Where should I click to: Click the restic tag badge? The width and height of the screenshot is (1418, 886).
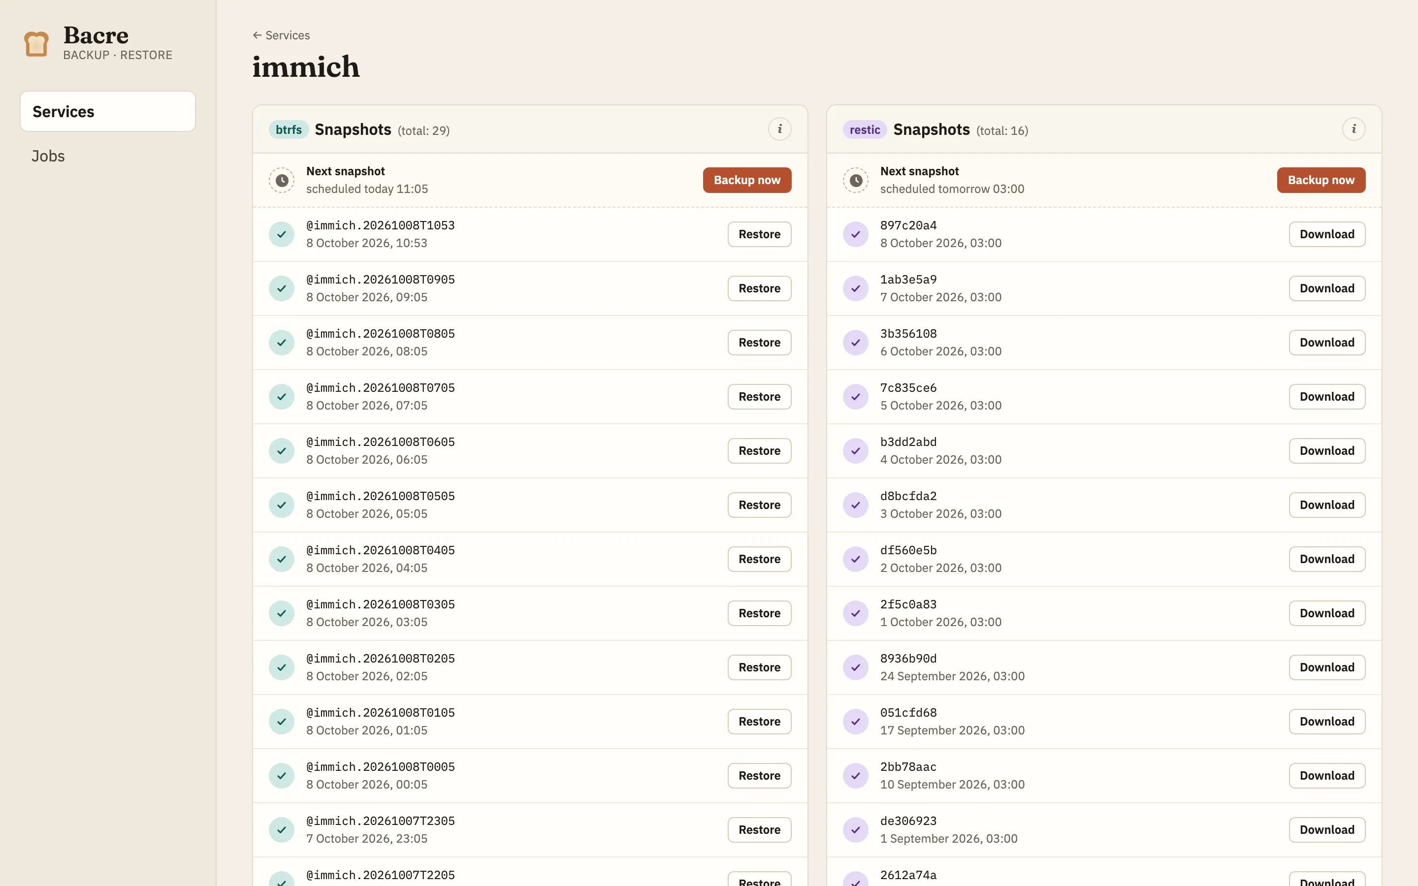click(x=865, y=129)
